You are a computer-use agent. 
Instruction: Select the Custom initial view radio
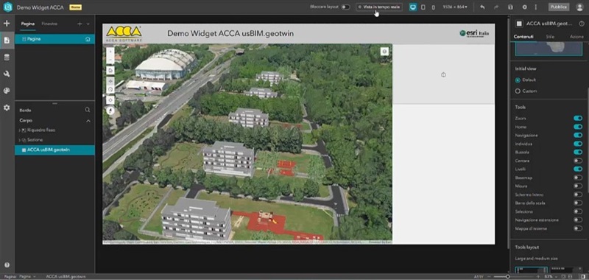tap(518, 91)
